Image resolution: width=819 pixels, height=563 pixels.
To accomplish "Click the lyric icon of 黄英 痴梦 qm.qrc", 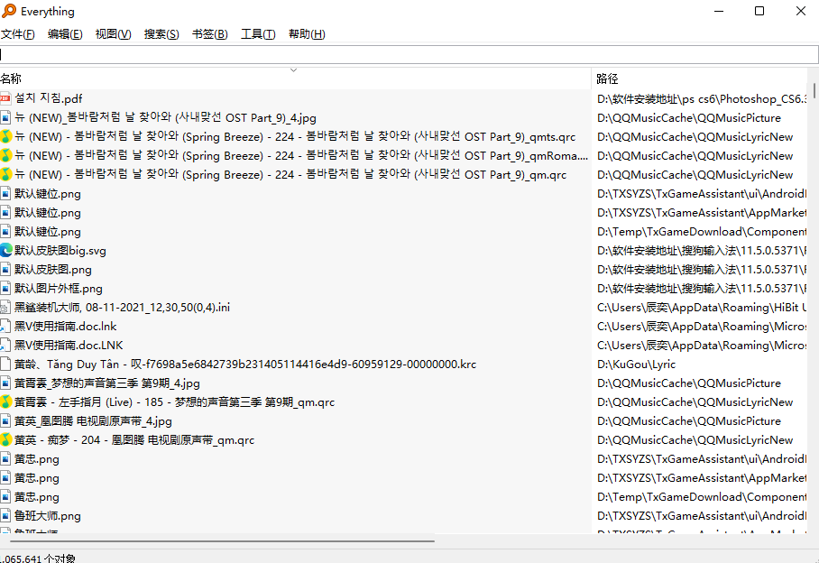I will coord(9,439).
